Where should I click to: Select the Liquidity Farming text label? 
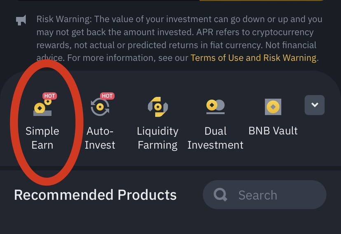pyautogui.click(x=158, y=138)
